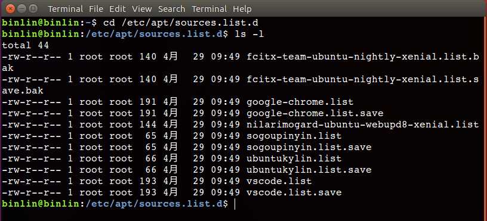Image resolution: width=487 pixels, height=221 pixels.
Task: Open the Terminal application menu
Action: [66, 9]
